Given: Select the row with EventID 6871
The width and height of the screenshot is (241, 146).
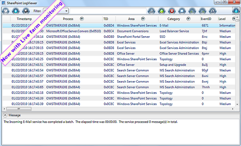Looking at the screenshot, I should click(x=119, y=26).
